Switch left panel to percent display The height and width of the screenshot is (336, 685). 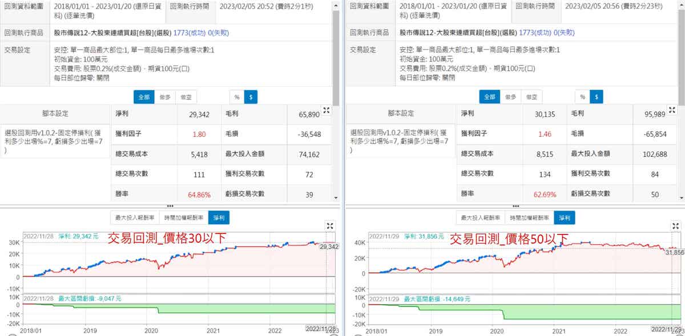point(237,97)
